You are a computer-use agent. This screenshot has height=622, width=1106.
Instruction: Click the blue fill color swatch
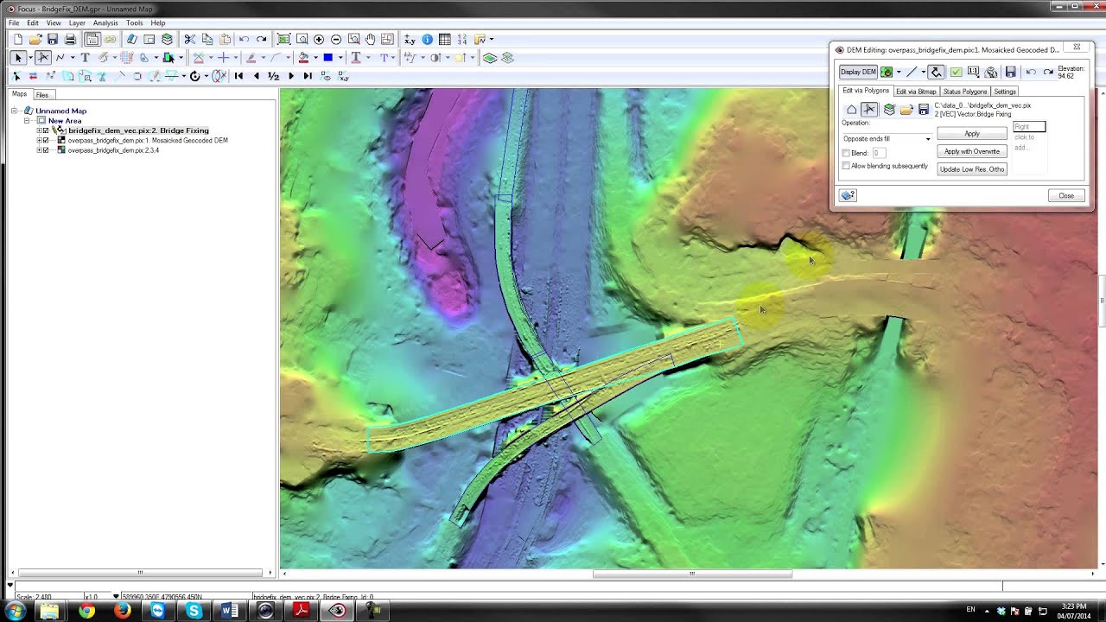click(x=328, y=58)
